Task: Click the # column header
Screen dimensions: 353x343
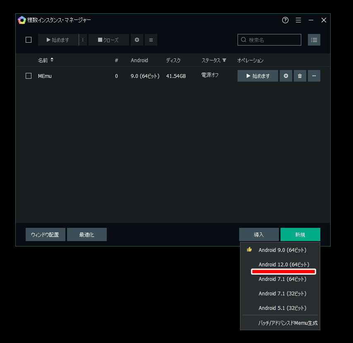Action: click(x=116, y=60)
